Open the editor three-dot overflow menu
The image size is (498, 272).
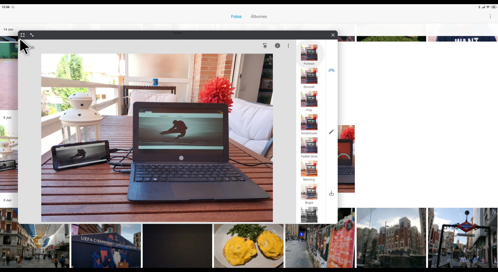pyautogui.click(x=288, y=46)
